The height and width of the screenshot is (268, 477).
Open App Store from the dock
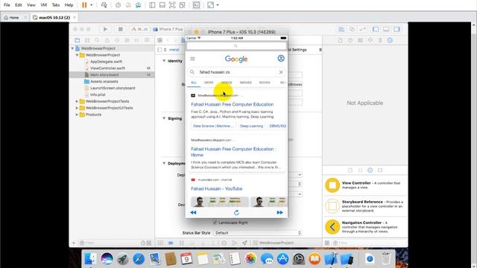point(282,259)
